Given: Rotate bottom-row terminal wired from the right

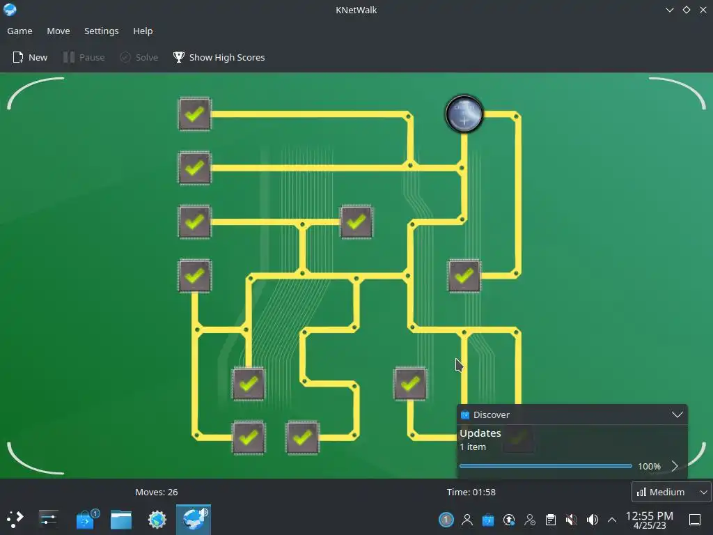Looking at the screenshot, I should point(302,437).
